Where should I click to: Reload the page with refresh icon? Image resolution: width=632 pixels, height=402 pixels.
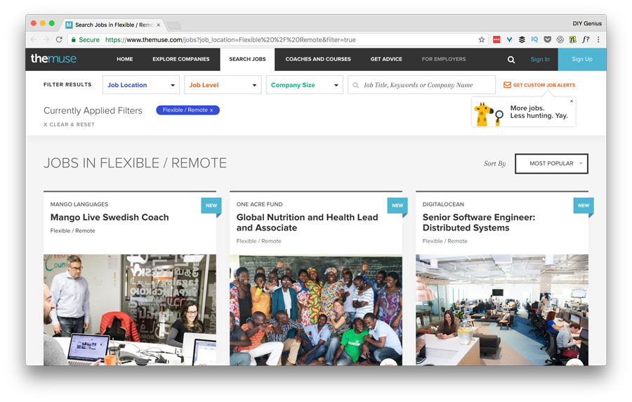59,39
